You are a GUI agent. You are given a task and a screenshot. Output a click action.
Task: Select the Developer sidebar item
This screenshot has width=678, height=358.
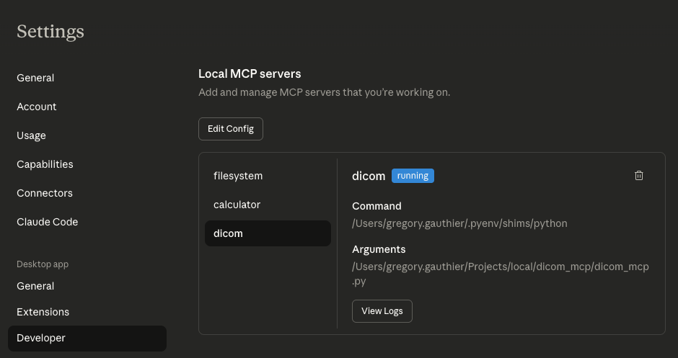(x=41, y=338)
